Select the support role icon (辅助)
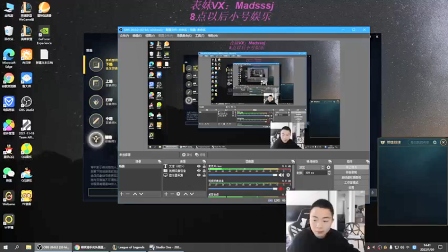This screenshot has height=252, width=448. pyautogui.click(x=96, y=139)
